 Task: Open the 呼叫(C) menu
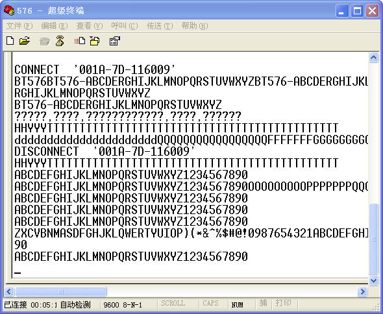125,26
